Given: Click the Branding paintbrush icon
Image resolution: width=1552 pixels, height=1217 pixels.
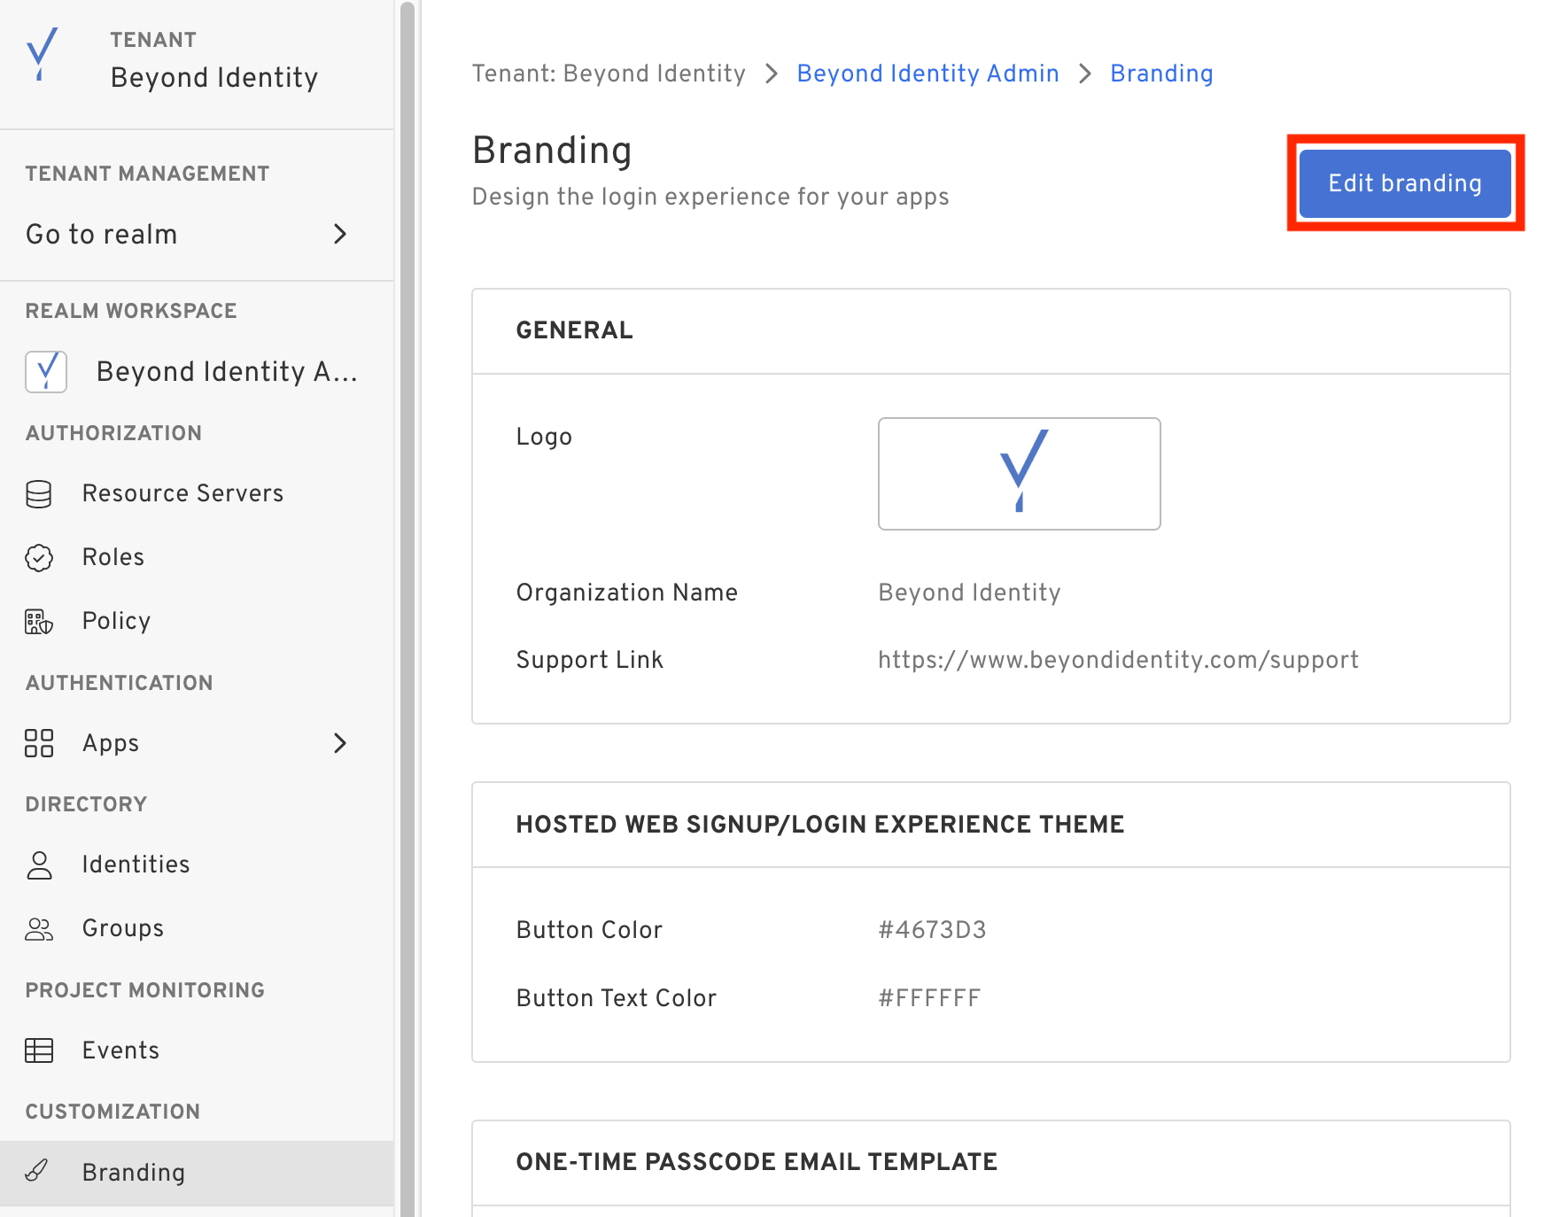Looking at the screenshot, I should 37,1171.
